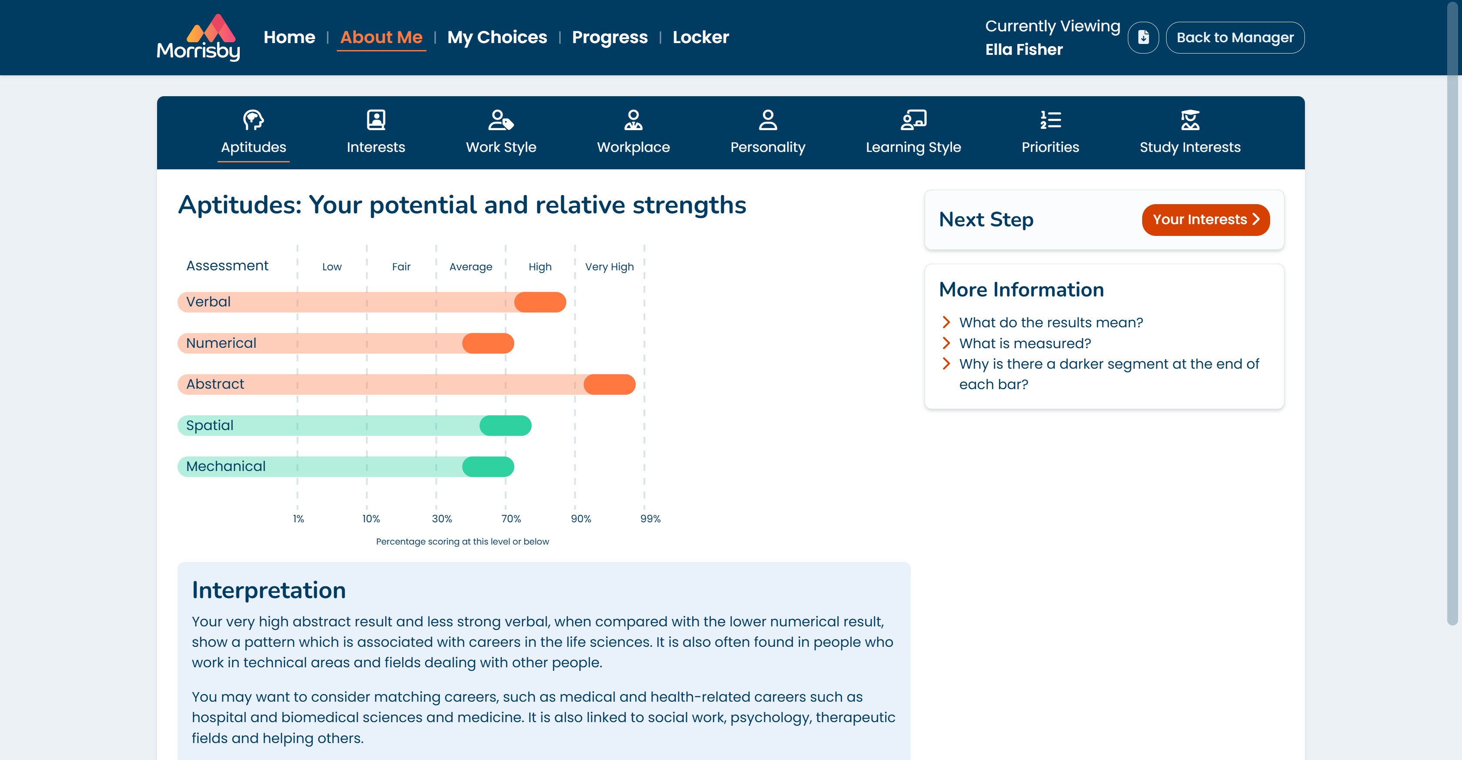Click the Back to Manager button
The image size is (1462, 760).
[1234, 37]
